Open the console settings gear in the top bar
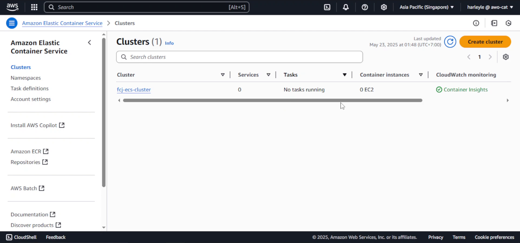520x243 pixels. (x=384, y=7)
